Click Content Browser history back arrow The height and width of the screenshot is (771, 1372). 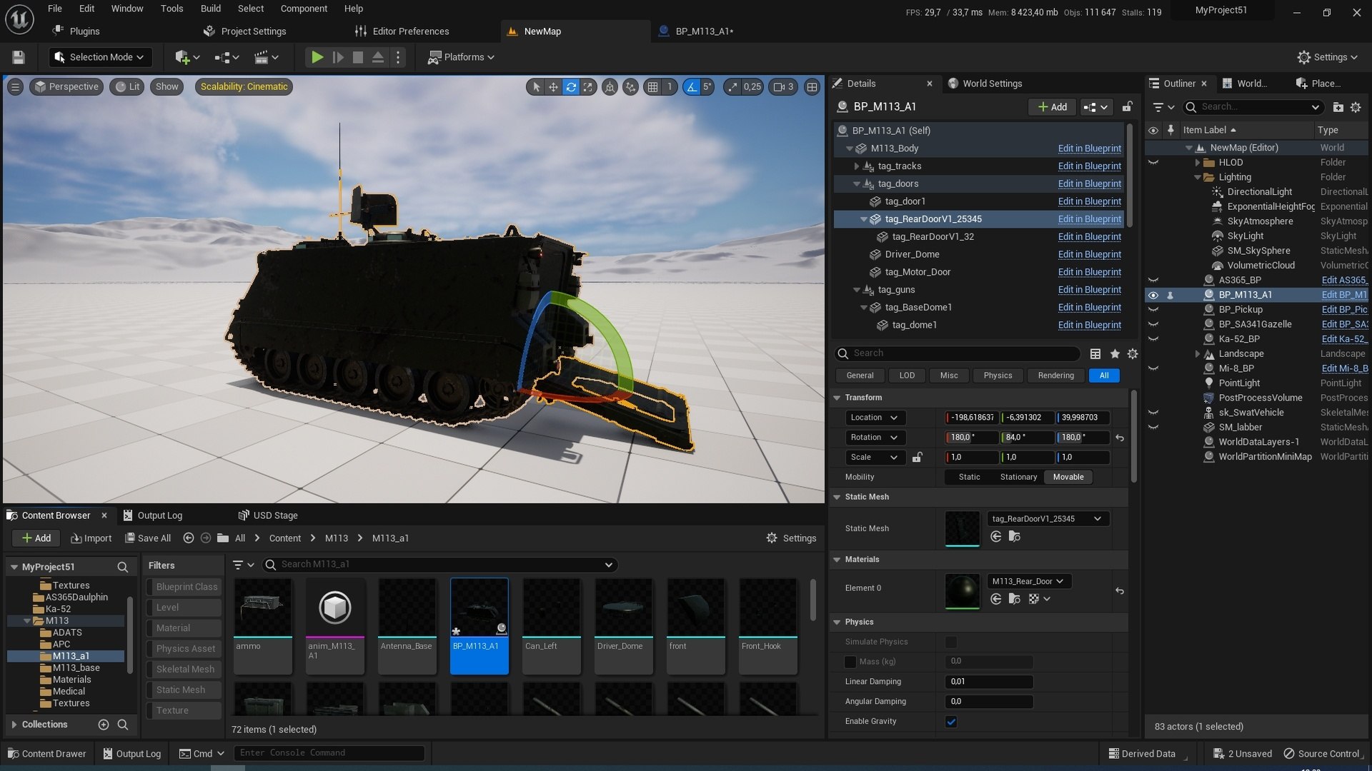point(189,538)
